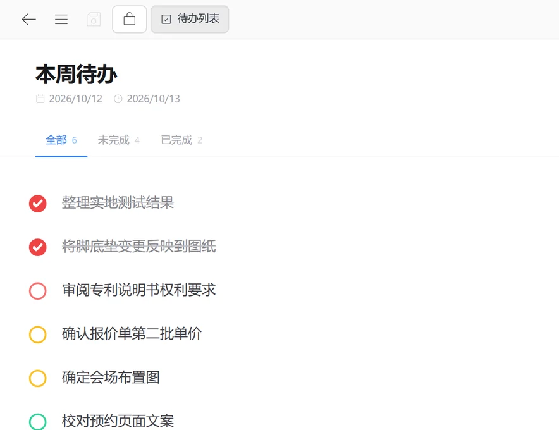The image size is (559, 430).
Task: Mark 审阅专利说明书权利要求 as complete
Action: [x=38, y=291]
